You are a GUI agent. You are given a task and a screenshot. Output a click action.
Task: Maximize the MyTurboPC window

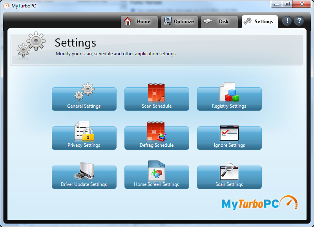[x=287, y=4]
